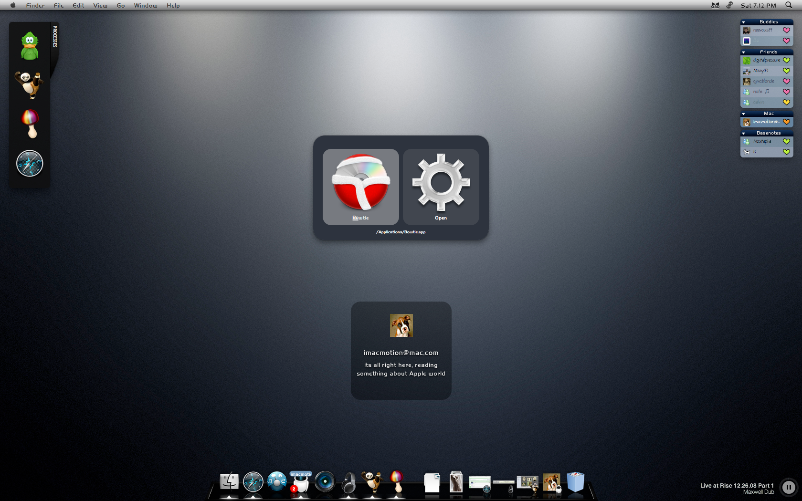Click the blue globe music-note dock icon
This screenshot has width=802, height=501.
click(x=277, y=482)
